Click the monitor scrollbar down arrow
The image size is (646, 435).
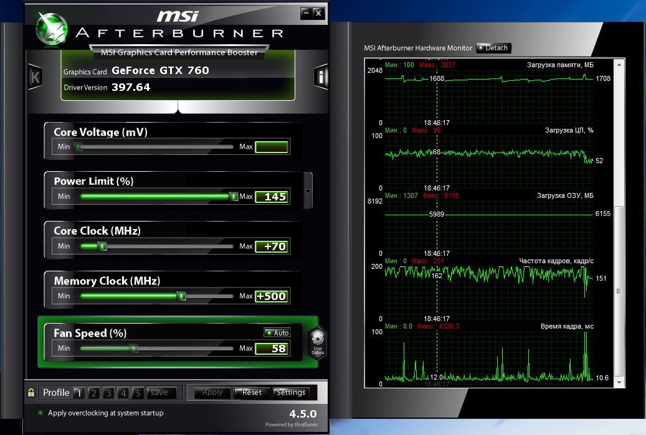619,382
